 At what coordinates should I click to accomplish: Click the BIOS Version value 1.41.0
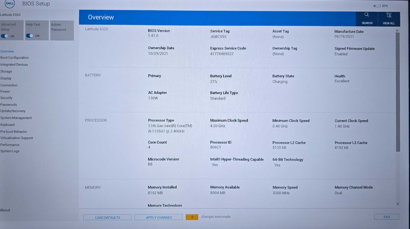tap(153, 36)
